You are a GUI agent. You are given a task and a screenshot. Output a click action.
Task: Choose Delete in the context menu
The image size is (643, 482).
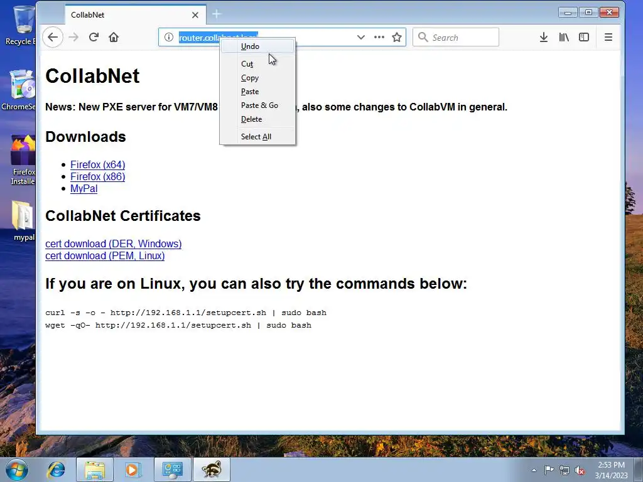coord(257,119)
